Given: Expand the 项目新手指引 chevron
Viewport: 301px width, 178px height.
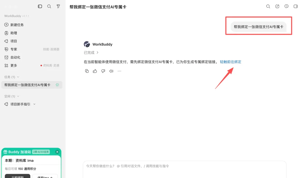Looking at the screenshot, I should click(34, 104).
